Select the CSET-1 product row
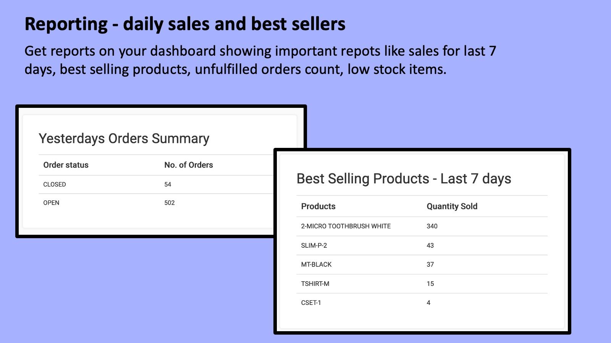This screenshot has width=611, height=343. [311, 303]
